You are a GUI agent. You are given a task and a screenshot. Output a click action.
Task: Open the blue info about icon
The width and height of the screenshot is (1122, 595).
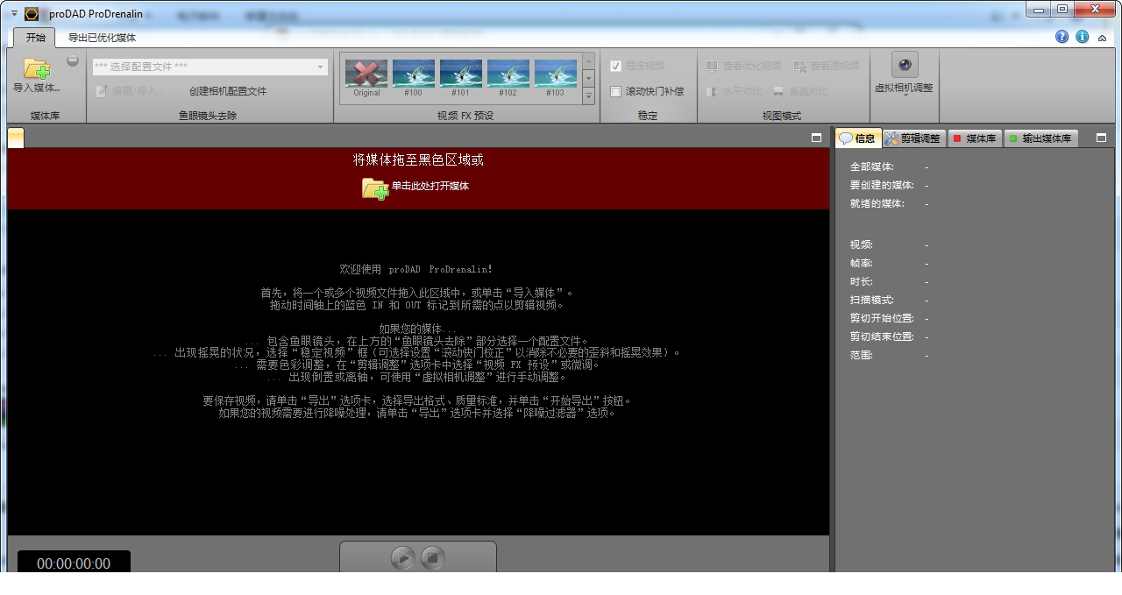(1082, 37)
